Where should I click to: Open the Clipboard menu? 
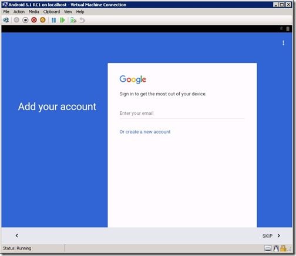[x=52, y=12]
